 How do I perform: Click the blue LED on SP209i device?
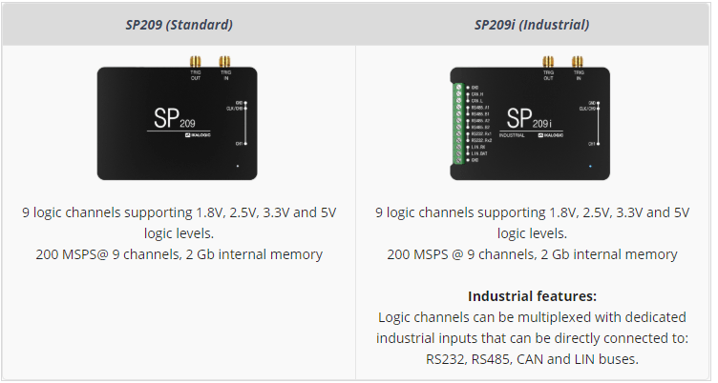591,167
